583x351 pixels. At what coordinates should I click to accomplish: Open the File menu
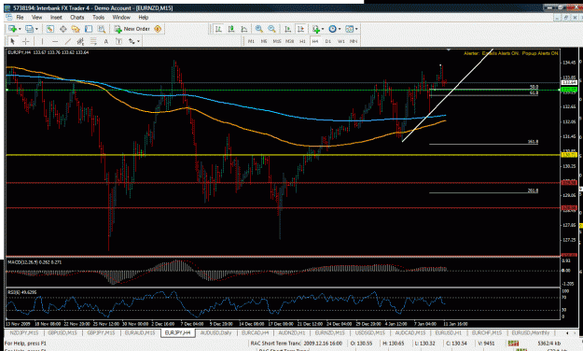tap(20, 17)
